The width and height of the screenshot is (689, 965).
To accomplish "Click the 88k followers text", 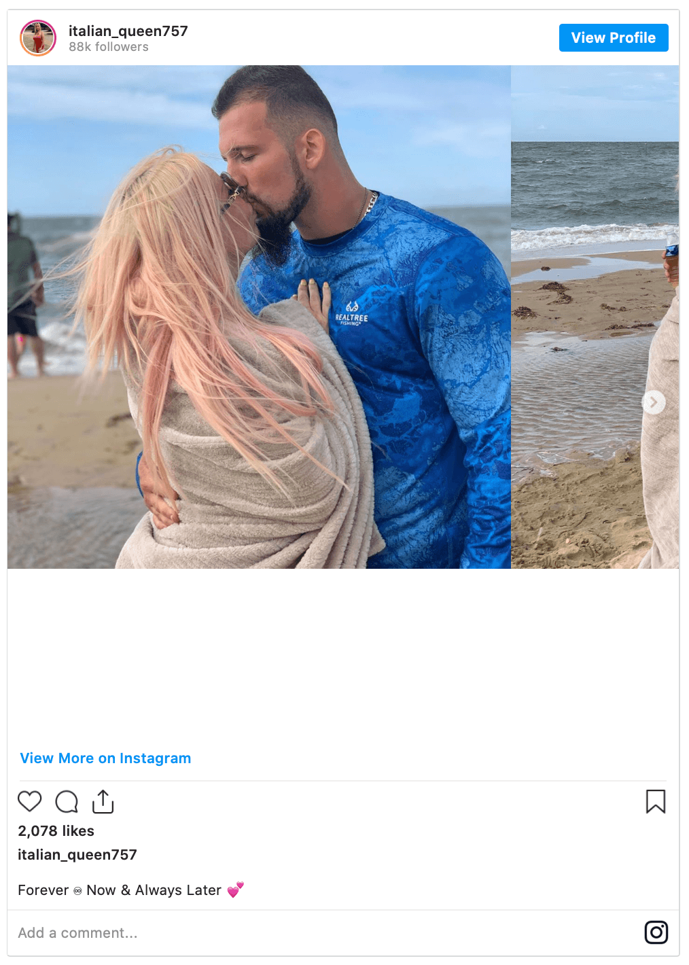I will [x=109, y=47].
